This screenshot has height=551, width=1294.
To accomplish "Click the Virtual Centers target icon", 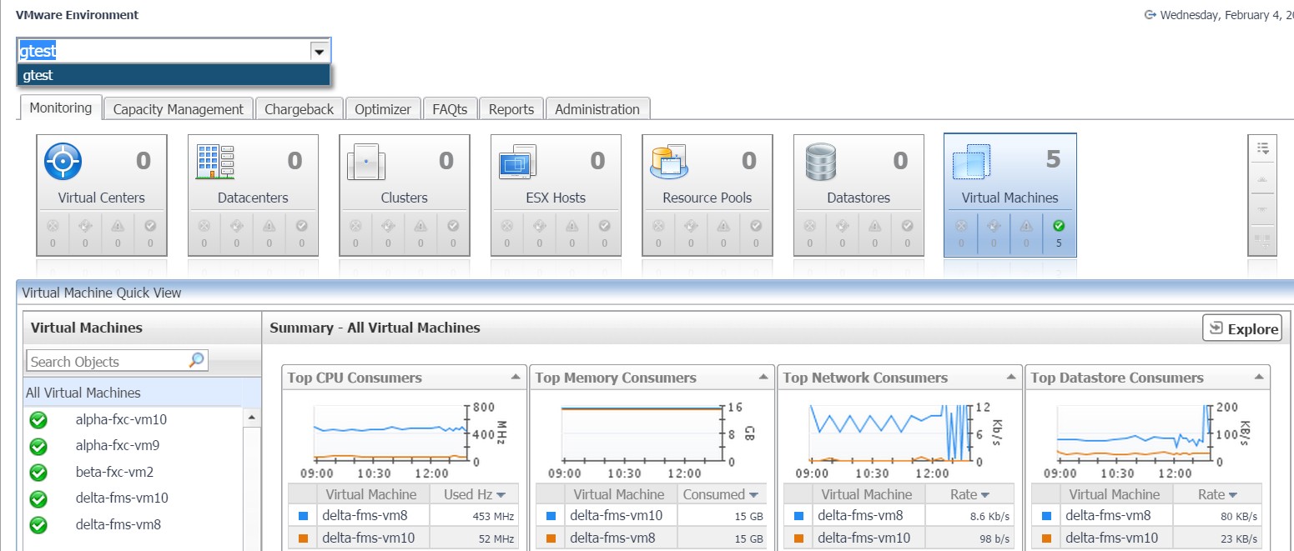I will pyautogui.click(x=62, y=161).
